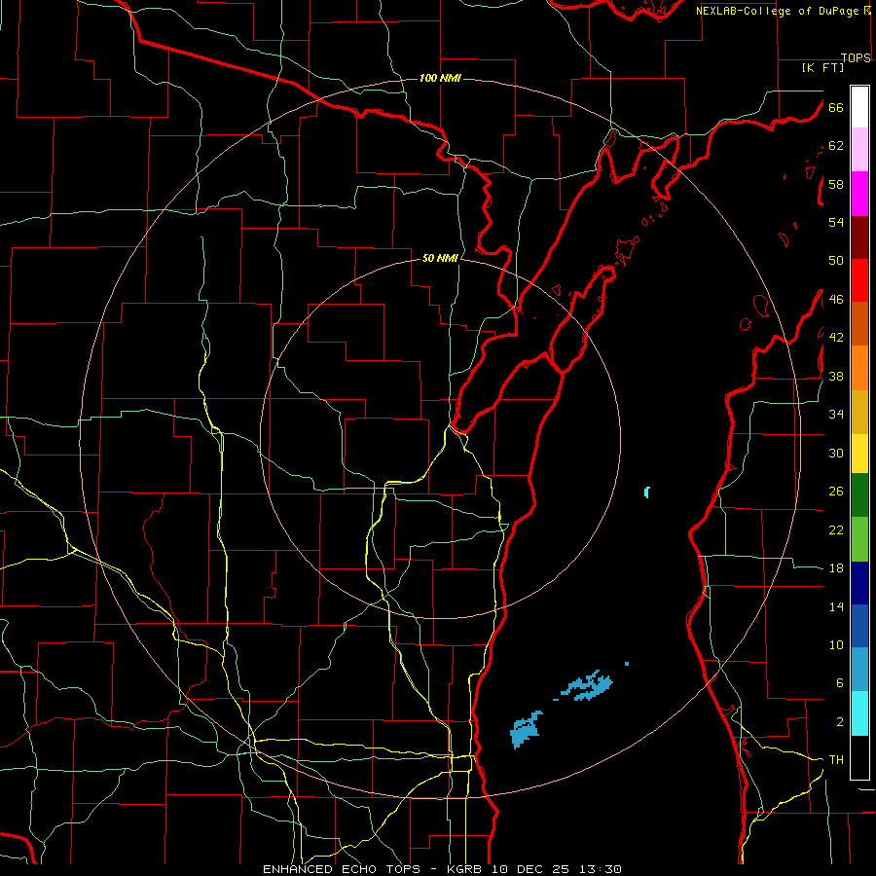The width and height of the screenshot is (876, 876).
Task: Click the TH threshold legend label
Action: [x=836, y=760]
